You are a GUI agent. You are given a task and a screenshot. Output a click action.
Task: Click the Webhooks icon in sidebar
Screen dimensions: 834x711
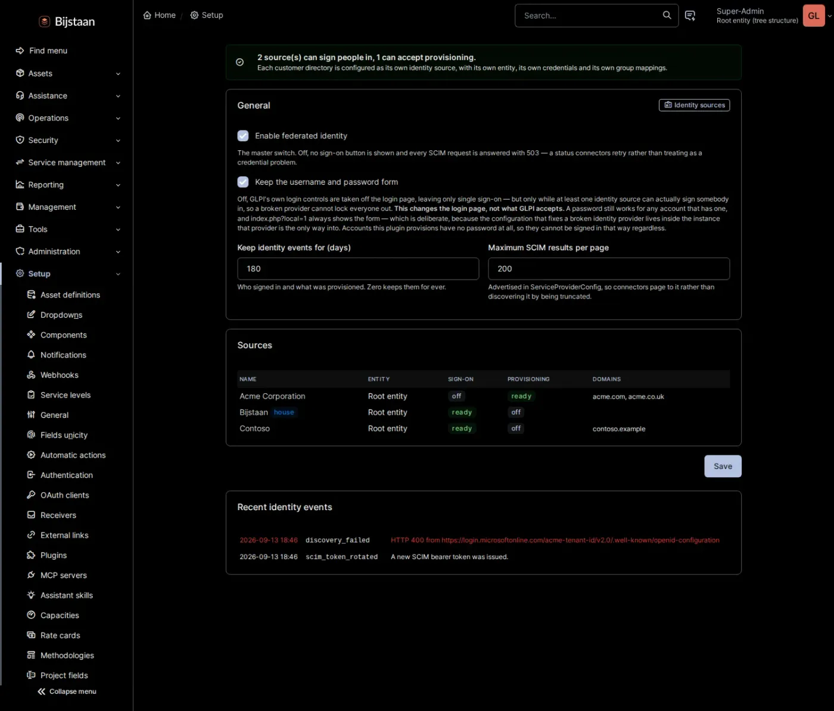point(31,375)
